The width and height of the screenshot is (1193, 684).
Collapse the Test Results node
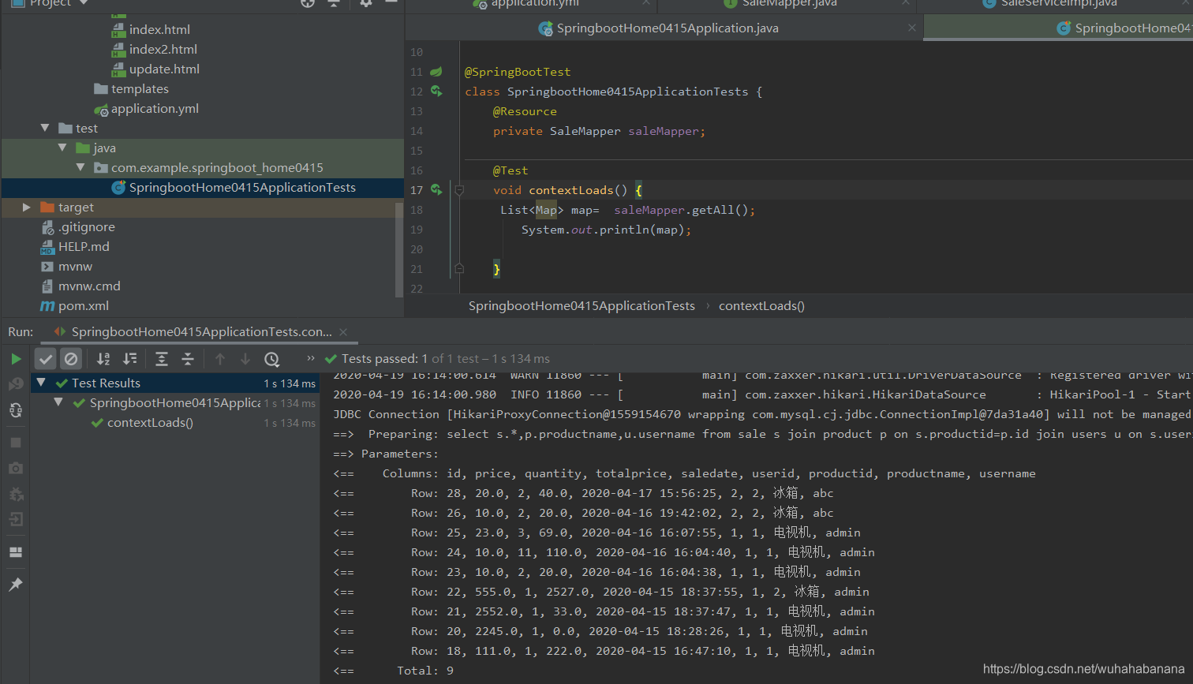tap(41, 383)
